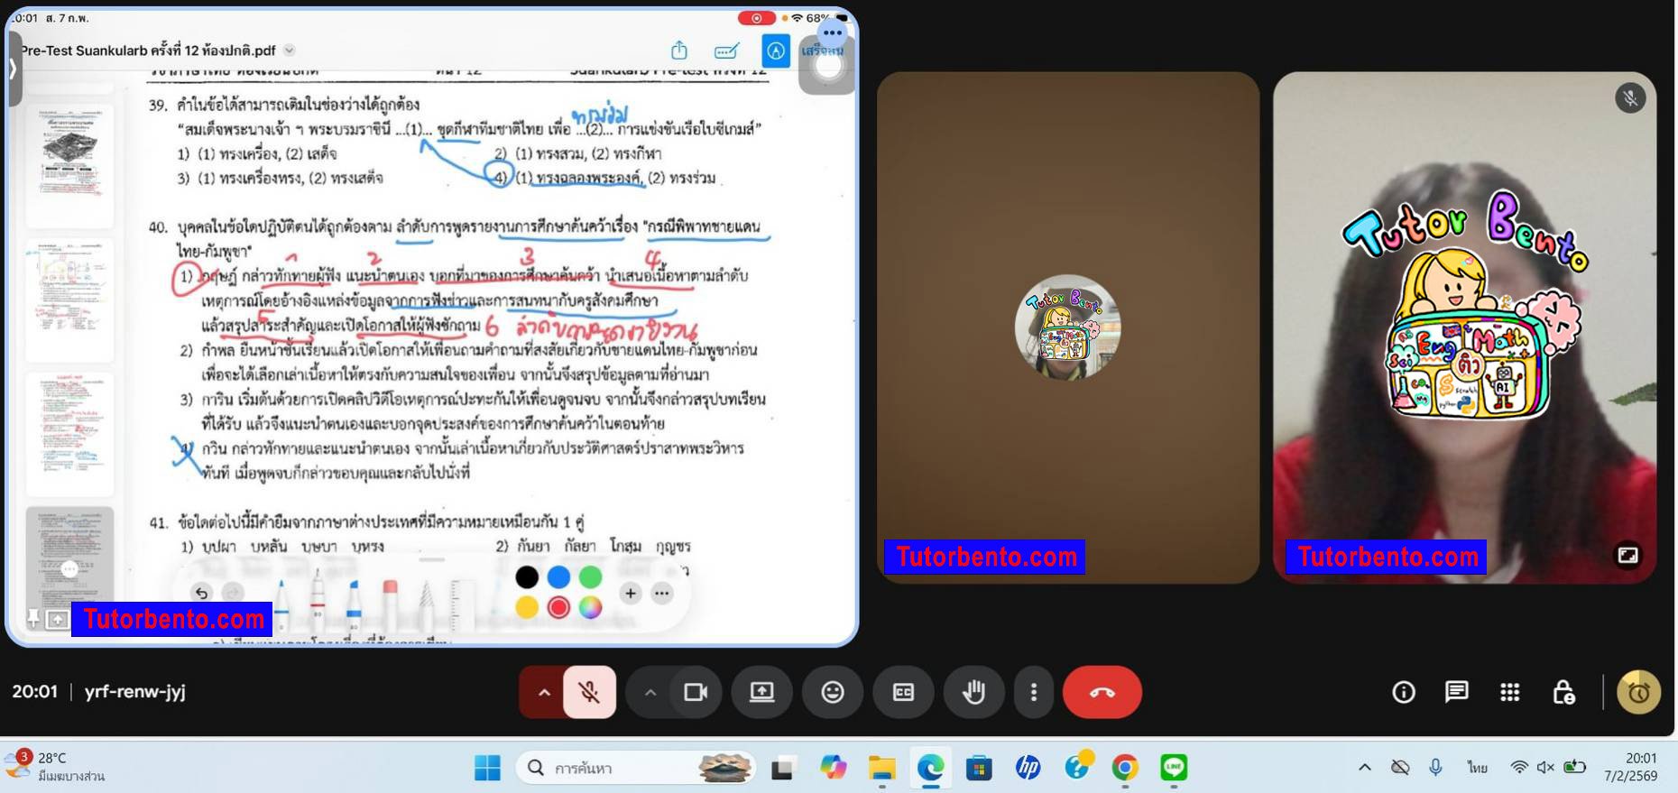1678x793 pixels.
Task: Leave the call with red hang-up button
Action: pos(1102,692)
